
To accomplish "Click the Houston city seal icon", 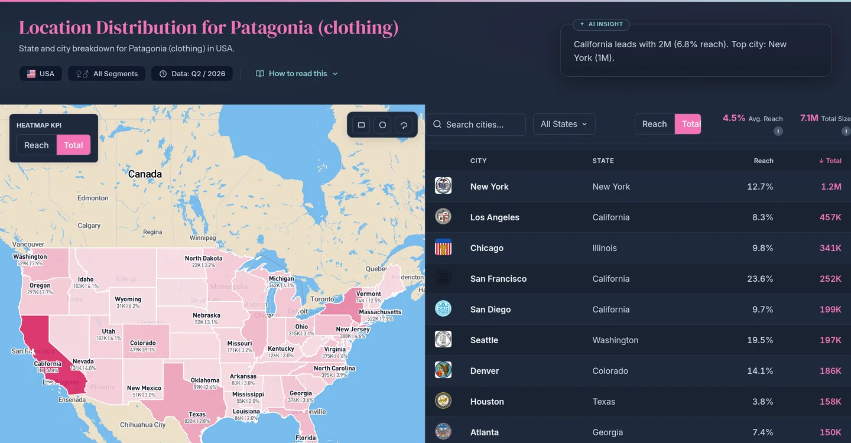I will (x=443, y=400).
